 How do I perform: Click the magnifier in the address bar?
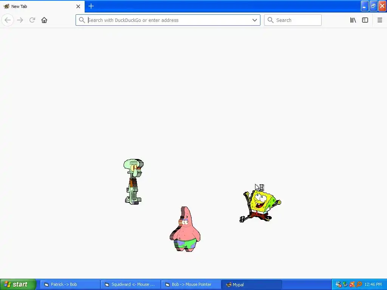(x=82, y=20)
